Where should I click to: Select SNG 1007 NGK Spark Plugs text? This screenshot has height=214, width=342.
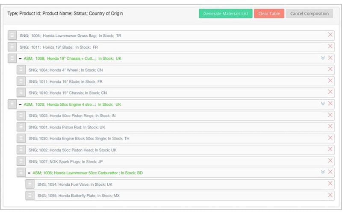(x=65, y=162)
